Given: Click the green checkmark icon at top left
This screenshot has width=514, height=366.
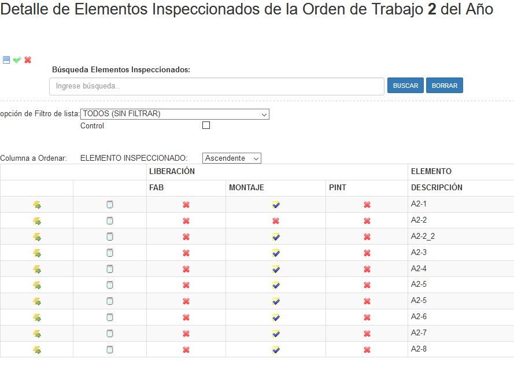Looking at the screenshot, I should click(x=17, y=60).
